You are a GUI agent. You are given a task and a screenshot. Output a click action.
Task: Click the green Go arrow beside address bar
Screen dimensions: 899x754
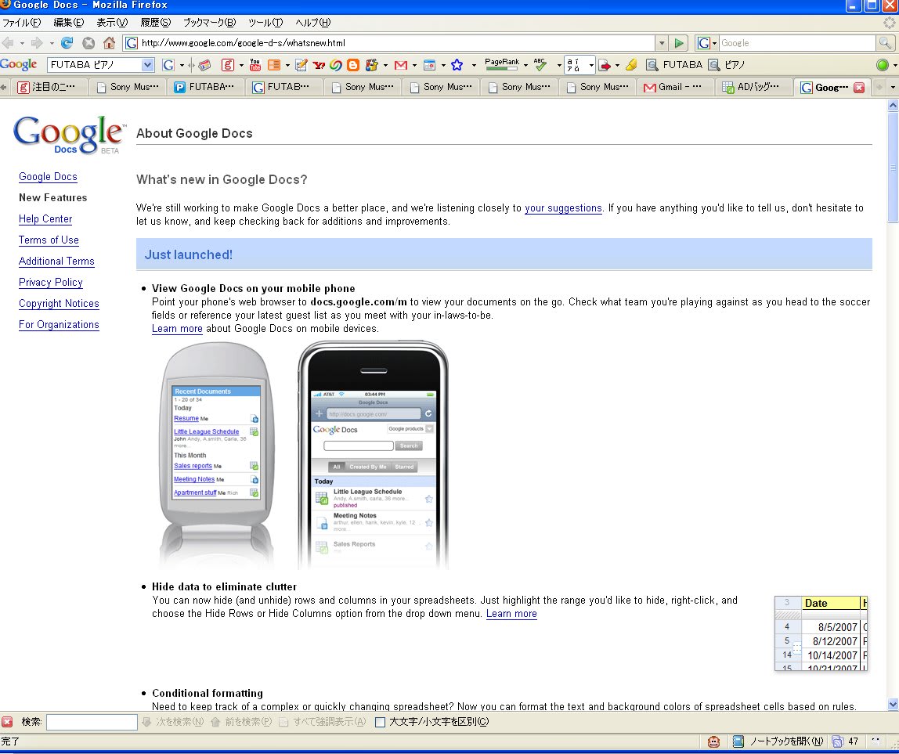tap(680, 43)
